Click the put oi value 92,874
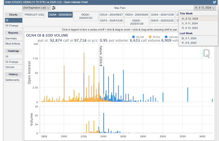The height and width of the screenshot is (141, 219). 56,40
